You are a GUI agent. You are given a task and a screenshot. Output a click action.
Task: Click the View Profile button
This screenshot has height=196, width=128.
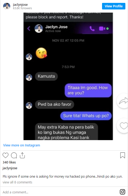click(x=114, y=6)
